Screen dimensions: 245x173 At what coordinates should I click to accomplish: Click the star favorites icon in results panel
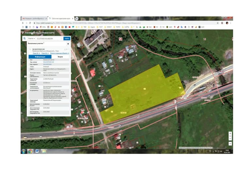(x=68, y=44)
